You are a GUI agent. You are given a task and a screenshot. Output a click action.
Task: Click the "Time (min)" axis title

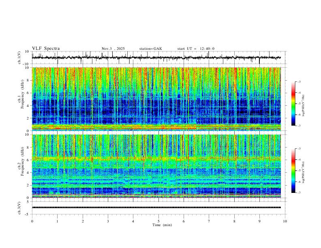162,225
